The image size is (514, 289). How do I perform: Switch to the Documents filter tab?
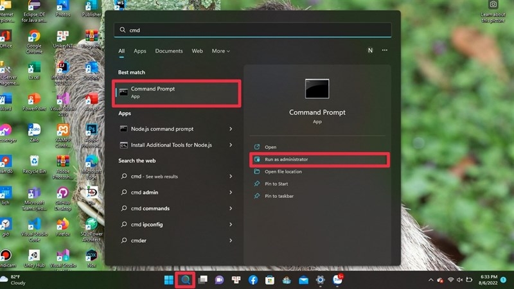169,51
